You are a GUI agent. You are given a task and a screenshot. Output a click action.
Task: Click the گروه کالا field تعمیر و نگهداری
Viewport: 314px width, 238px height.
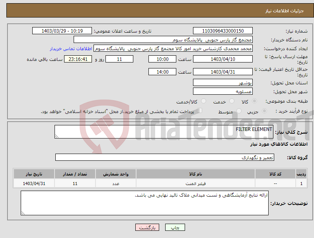pos(165,158)
